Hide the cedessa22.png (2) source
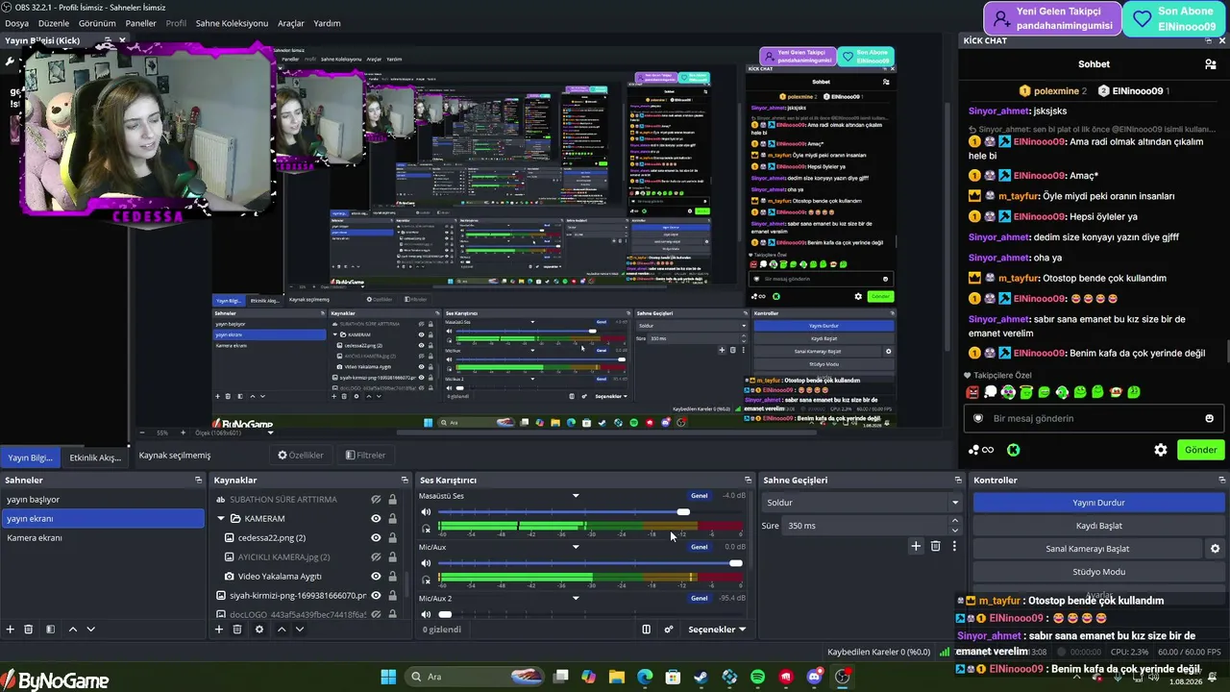Viewport: 1230px width, 692px height. point(377,538)
